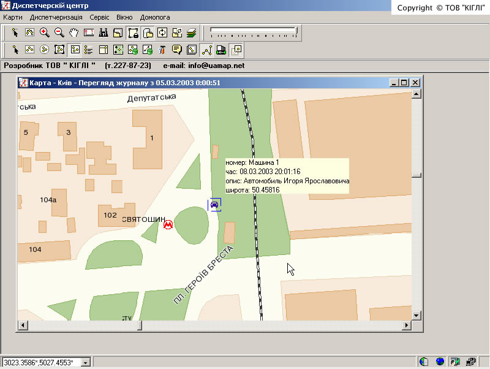Open the Сервіс menu

coord(99,17)
